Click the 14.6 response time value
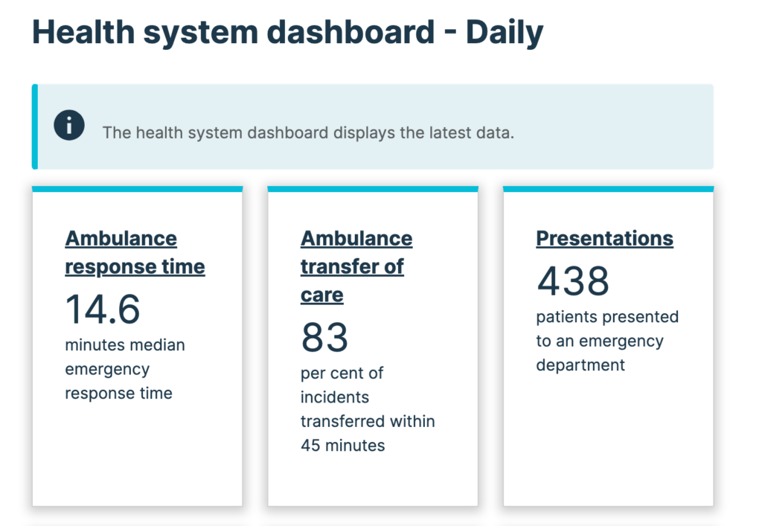The width and height of the screenshot is (762, 526). coord(103,309)
